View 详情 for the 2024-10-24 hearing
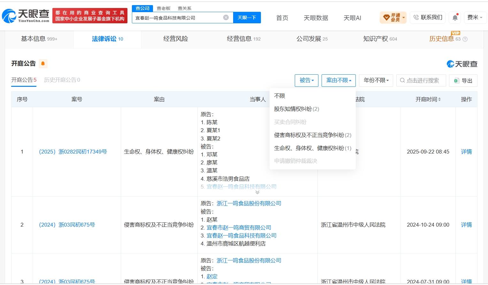 click(x=466, y=225)
